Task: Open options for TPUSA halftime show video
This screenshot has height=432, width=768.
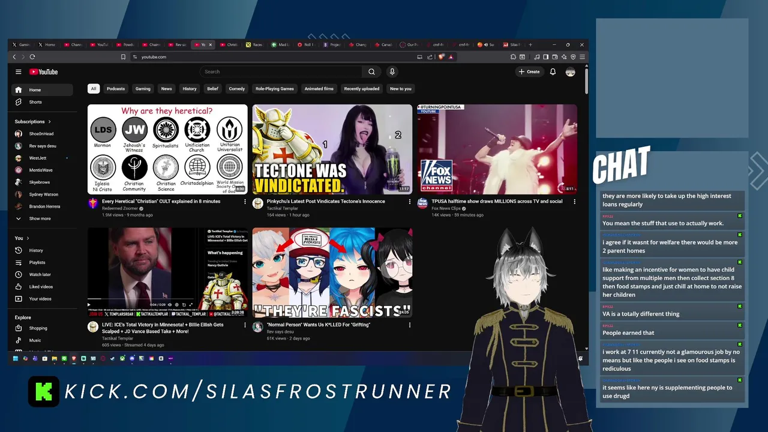Action: (x=574, y=202)
